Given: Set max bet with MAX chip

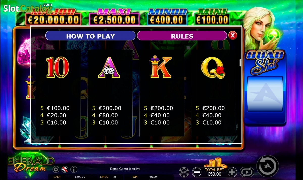Looking at the screenshot, I should point(184,172).
